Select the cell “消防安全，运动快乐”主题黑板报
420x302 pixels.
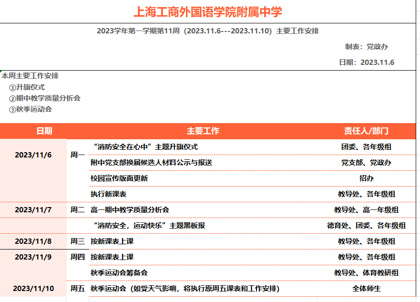point(149,226)
